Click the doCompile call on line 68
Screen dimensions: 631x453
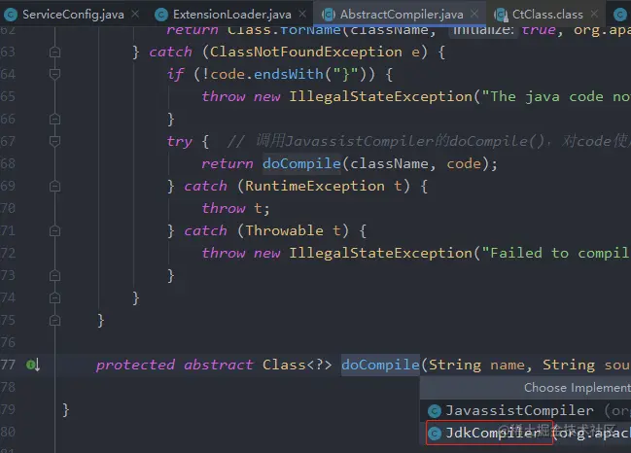pos(301,163)
